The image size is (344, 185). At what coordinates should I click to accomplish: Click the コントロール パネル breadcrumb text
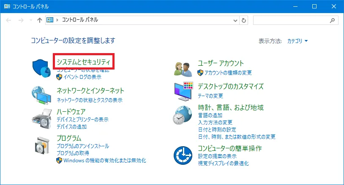tap(80, 20)
